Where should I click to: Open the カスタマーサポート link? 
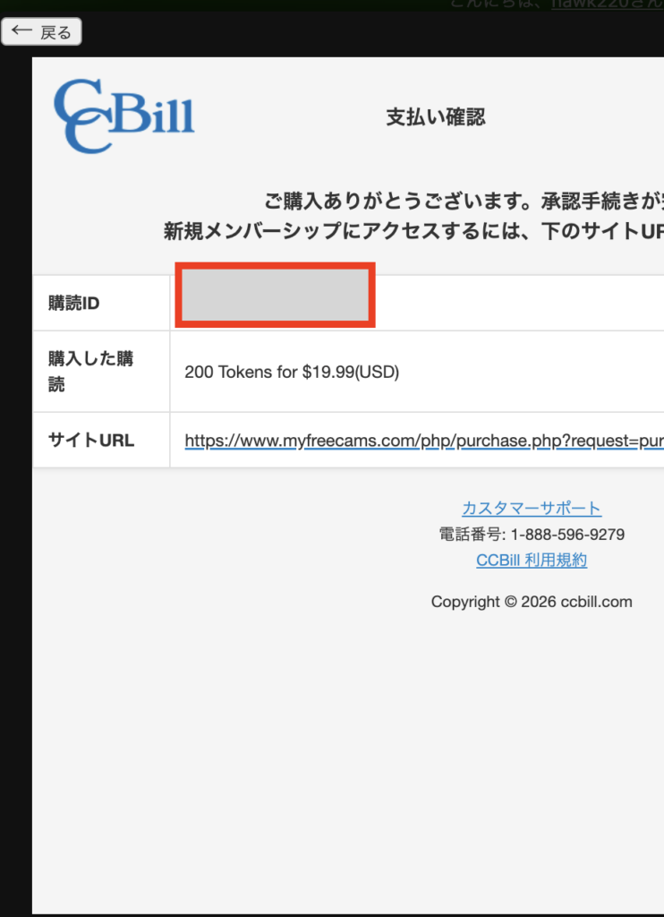(x=532, y=509)
